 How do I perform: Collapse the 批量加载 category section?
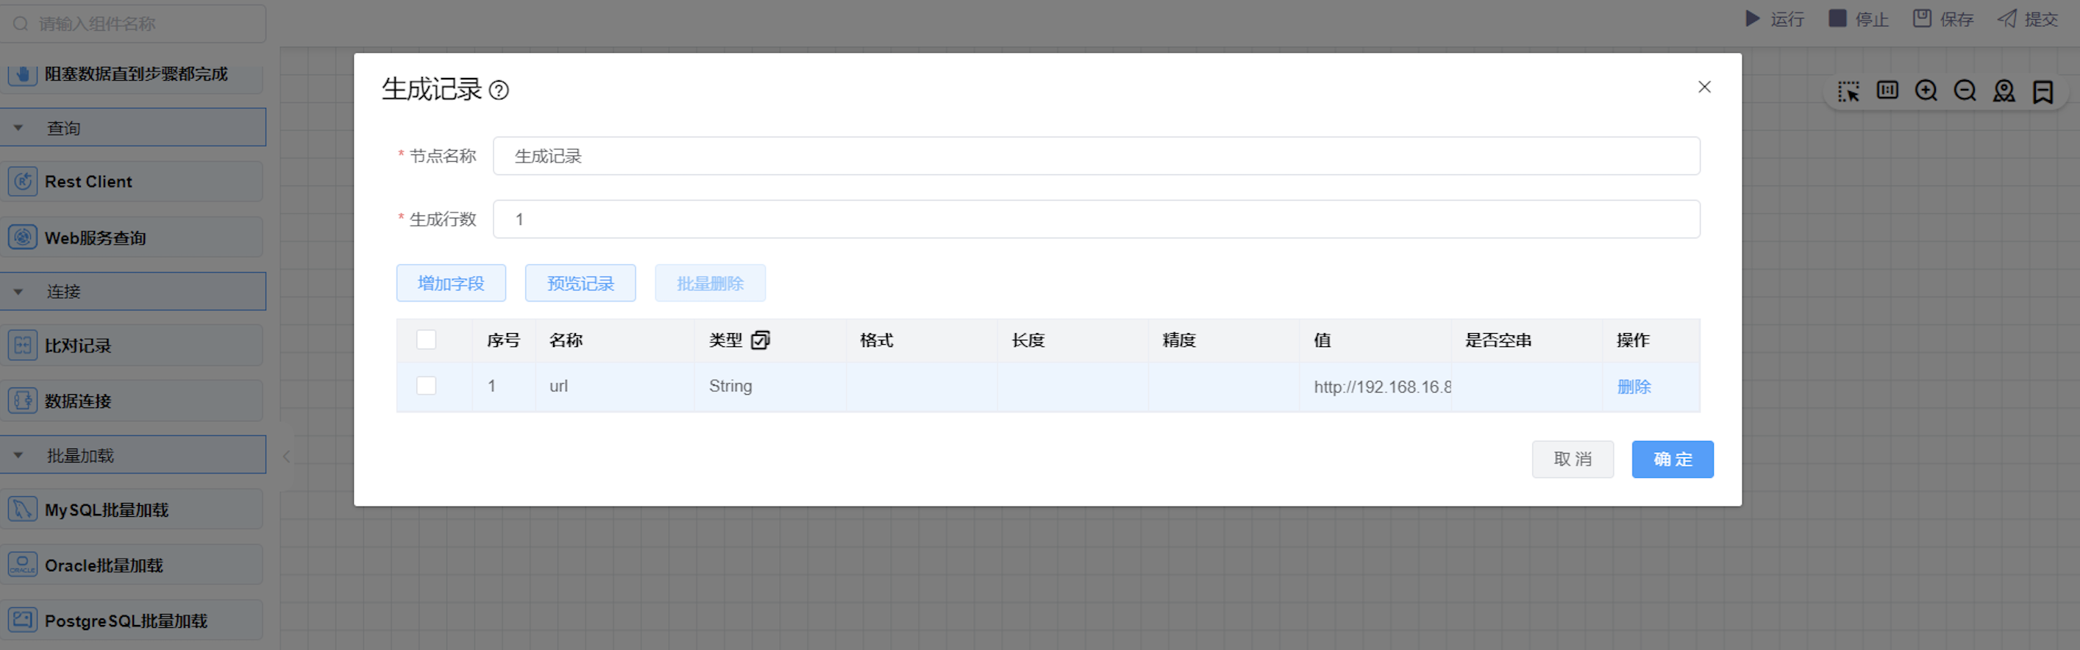point(18,455)
